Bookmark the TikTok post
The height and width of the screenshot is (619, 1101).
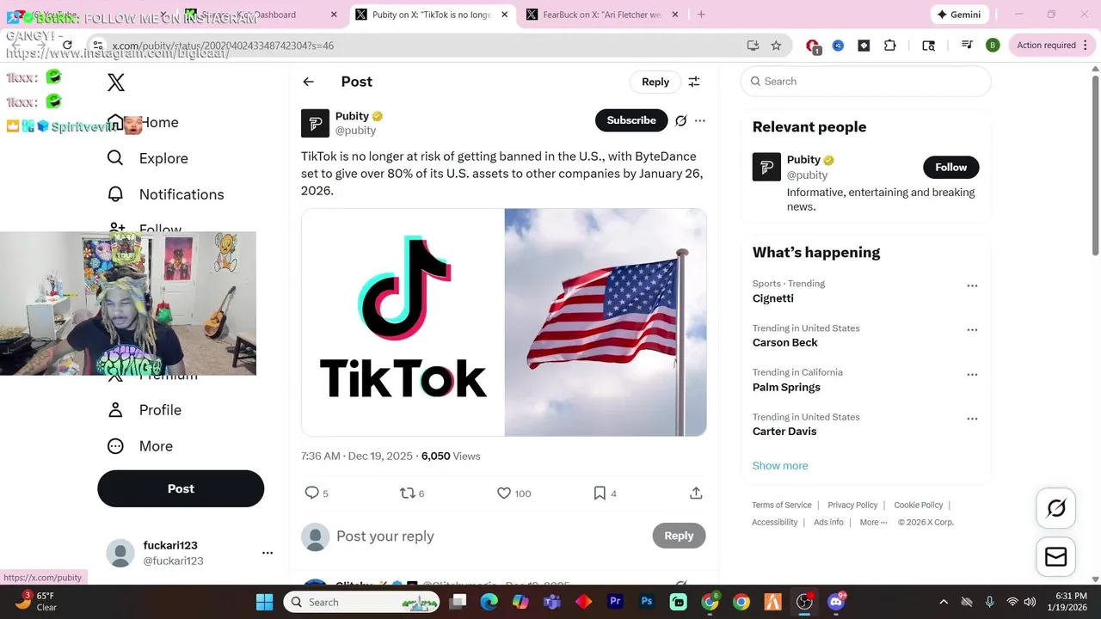[600, 493]
